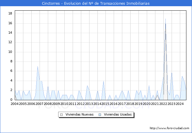Click the 2008 x-axis label
Screen dimensions: 192x133
48,104
